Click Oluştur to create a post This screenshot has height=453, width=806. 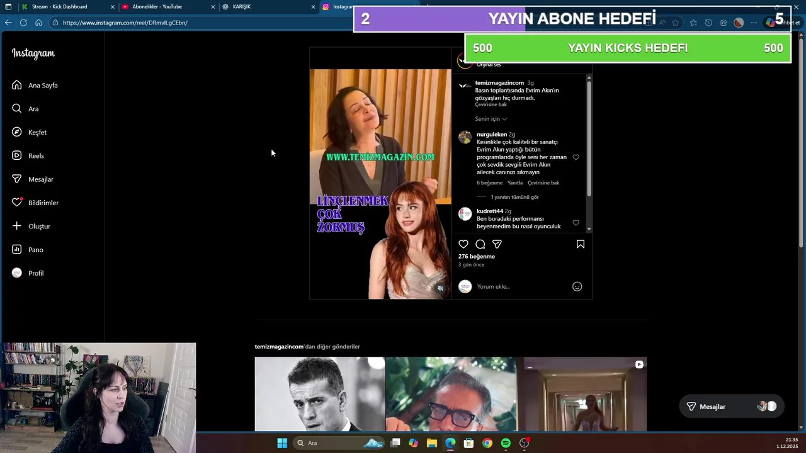click(31, 226)
